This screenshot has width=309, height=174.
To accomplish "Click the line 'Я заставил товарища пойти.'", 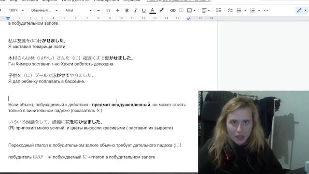I will coord(37,47).
